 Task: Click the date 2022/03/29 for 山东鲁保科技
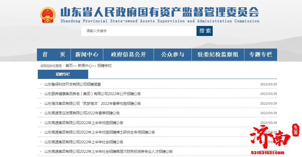click(268, 84)
